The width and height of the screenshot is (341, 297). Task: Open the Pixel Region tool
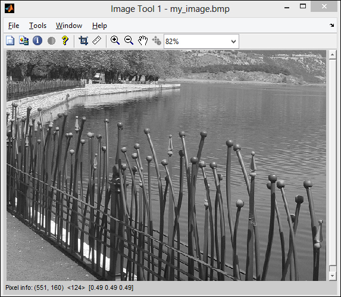24,40
